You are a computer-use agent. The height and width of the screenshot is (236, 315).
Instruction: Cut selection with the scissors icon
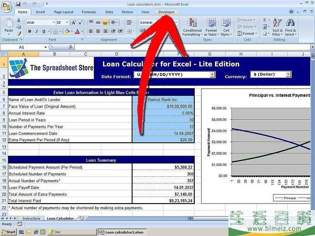coord(19,20)
